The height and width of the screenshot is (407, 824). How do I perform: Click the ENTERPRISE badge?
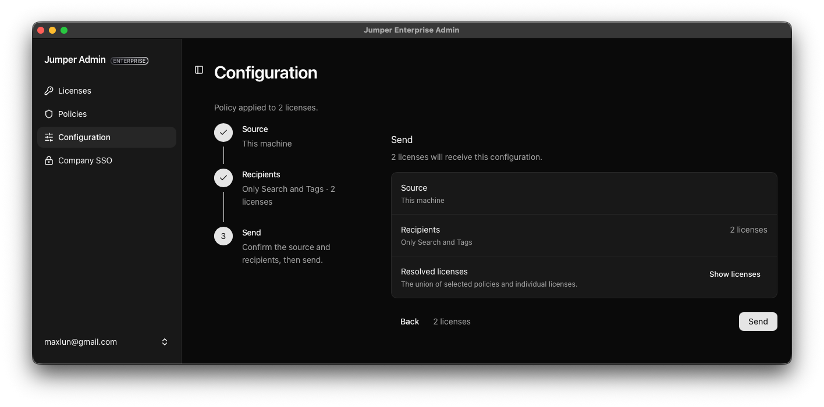pos(129,60)
